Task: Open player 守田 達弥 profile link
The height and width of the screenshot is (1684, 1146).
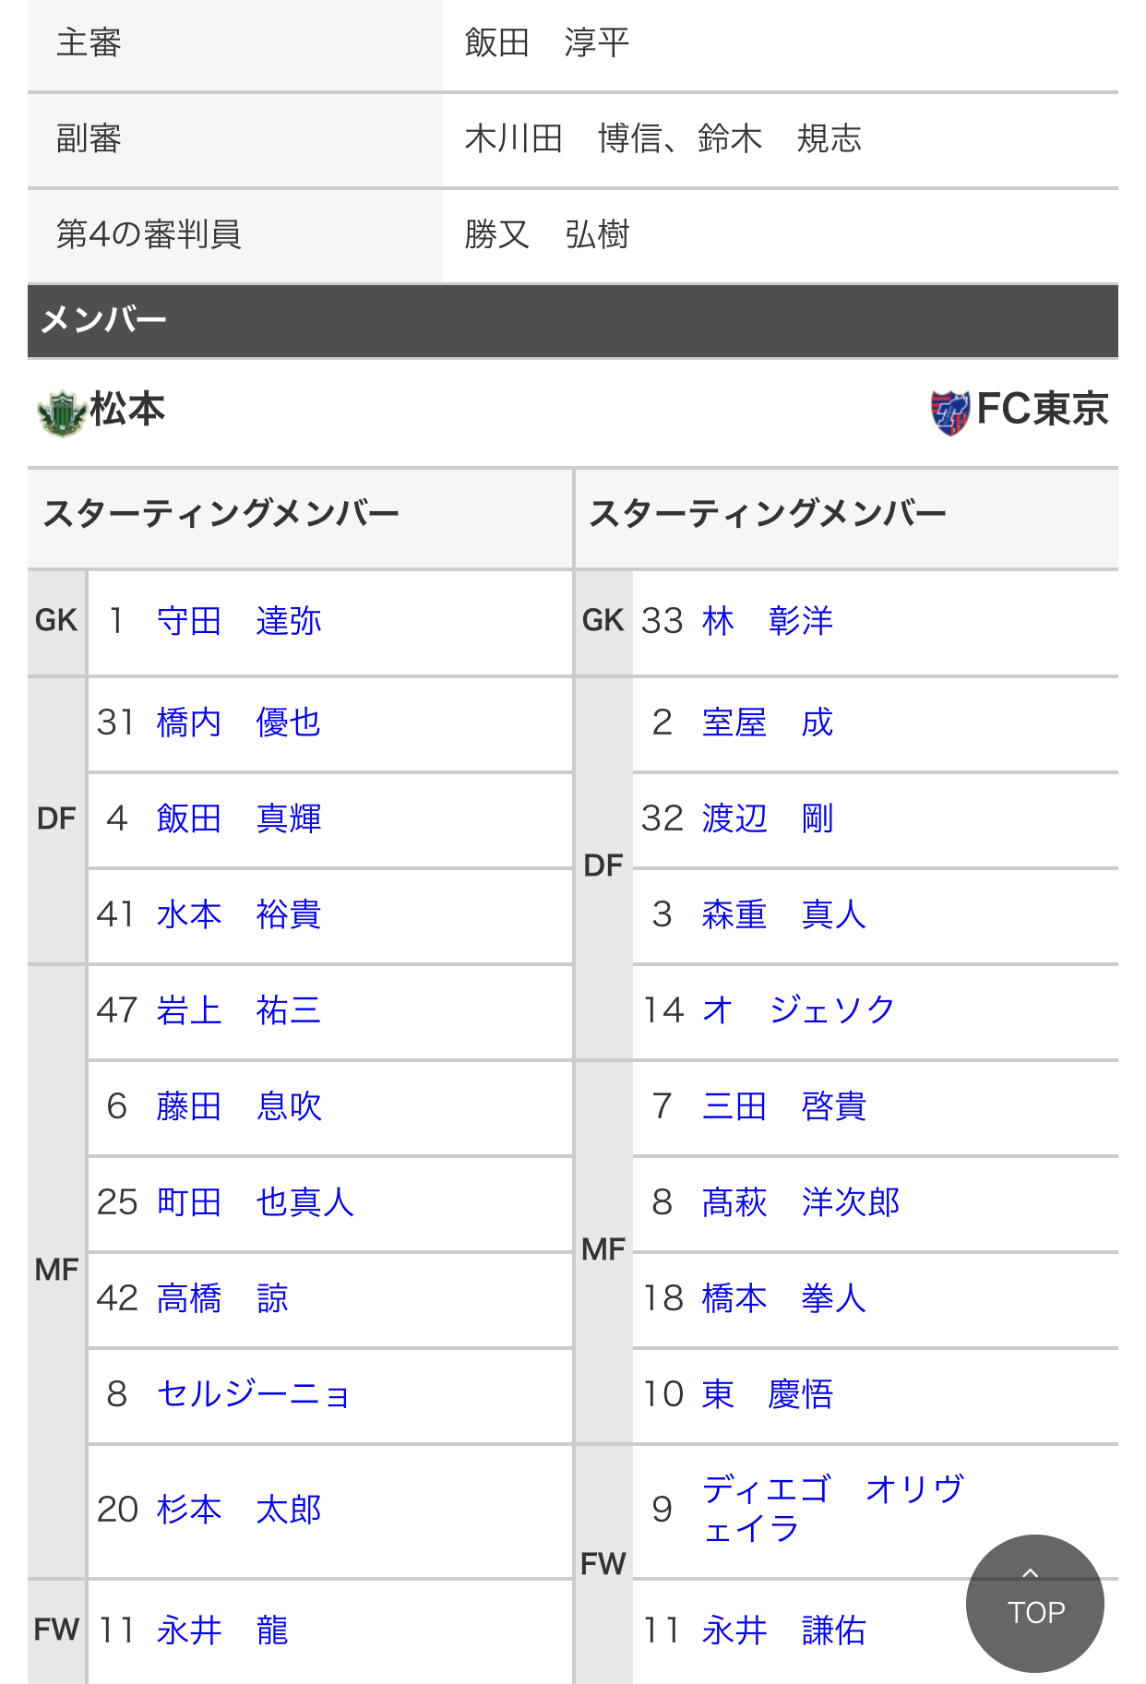Action: click(x=239, y=621)
